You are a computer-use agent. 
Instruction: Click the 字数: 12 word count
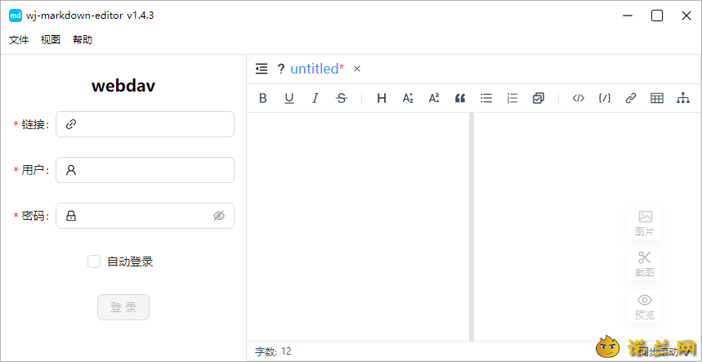point(273,351)
